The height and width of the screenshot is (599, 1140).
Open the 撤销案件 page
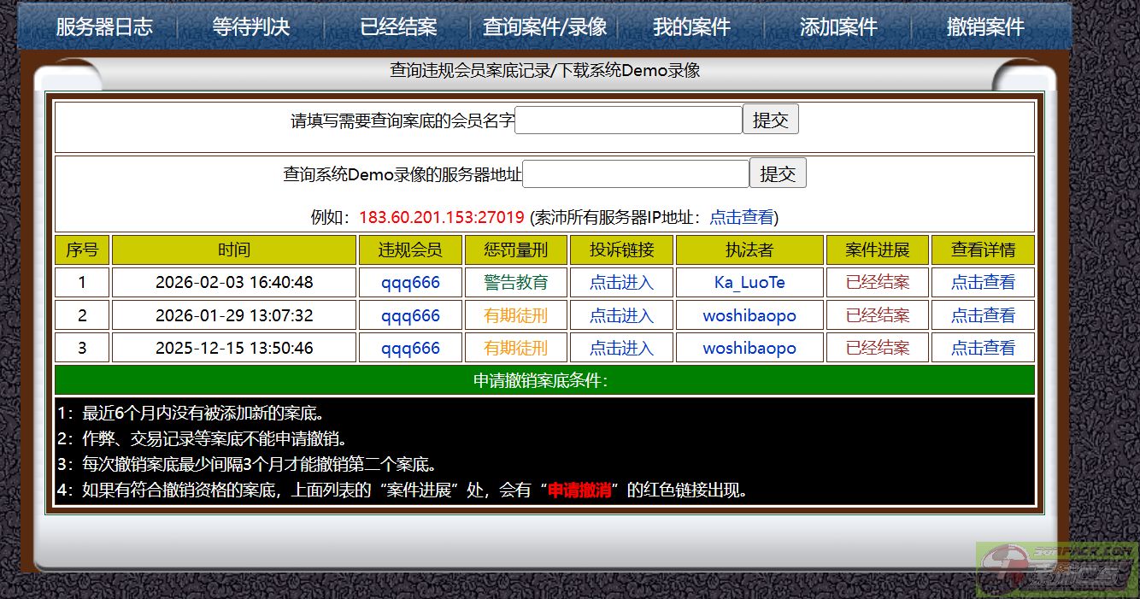tap(985, 27)
